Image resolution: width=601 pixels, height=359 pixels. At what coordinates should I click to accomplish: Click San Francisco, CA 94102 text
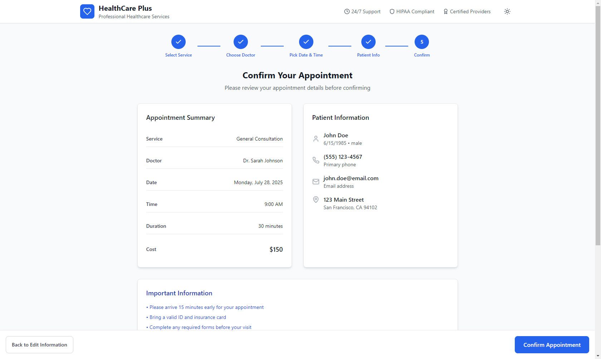[x=350, y=207]
